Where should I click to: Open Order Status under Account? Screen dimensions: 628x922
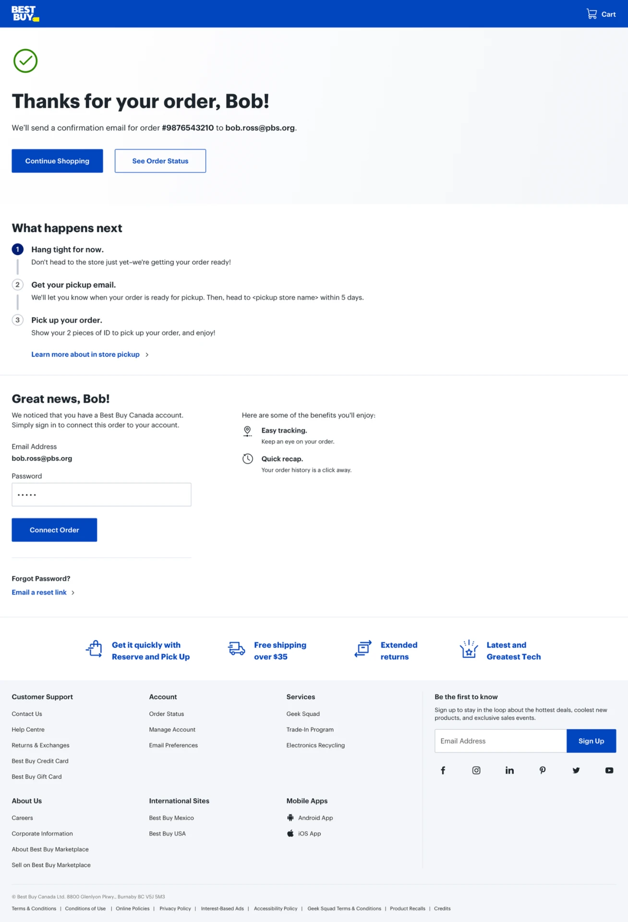(x=167, y=714)
